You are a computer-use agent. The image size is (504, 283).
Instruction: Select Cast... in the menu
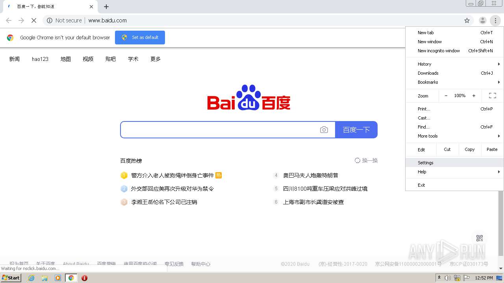(x=454, y=118)
